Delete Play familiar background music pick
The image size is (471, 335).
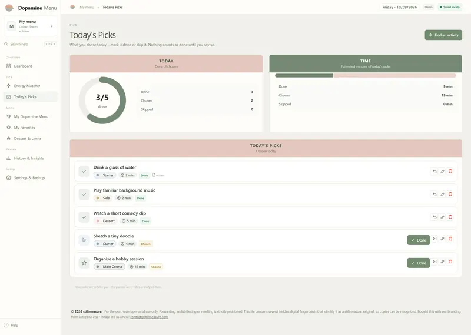click(450, 195)
